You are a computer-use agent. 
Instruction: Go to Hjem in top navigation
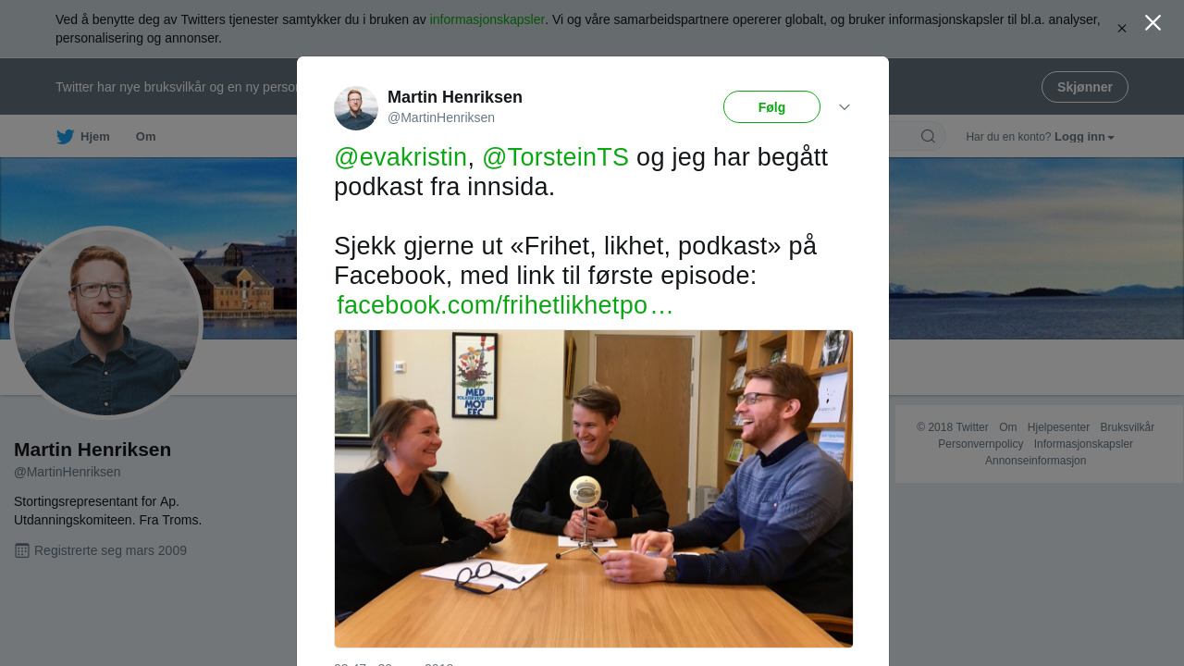tap(95, 137)
